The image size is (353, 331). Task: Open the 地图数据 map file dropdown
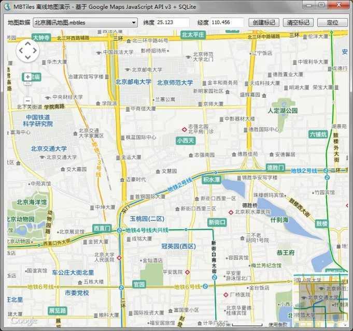coord(85,22)
